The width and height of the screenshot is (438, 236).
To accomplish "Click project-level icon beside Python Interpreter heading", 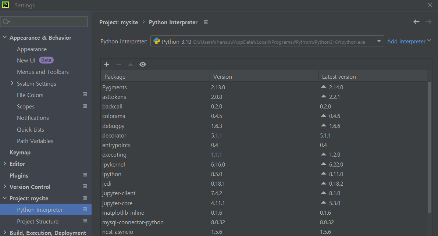I will point(206,22).
